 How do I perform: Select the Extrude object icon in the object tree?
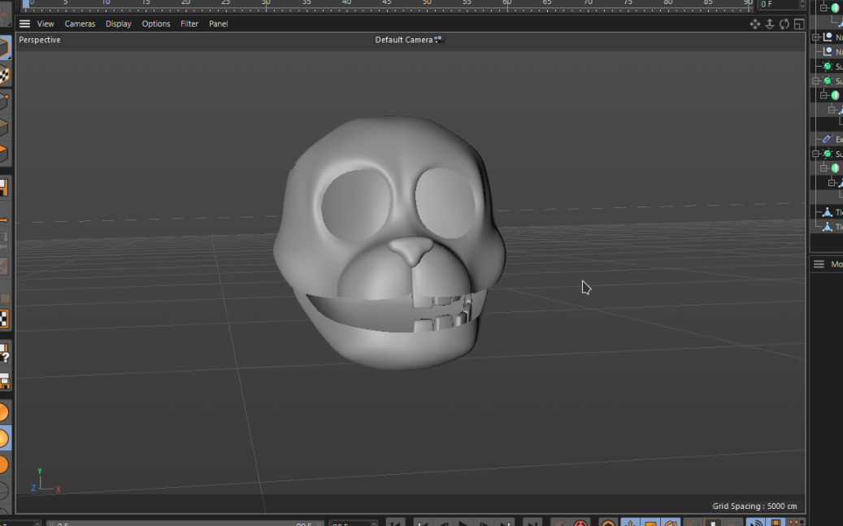pyautogui.click(x=827, y=139)
